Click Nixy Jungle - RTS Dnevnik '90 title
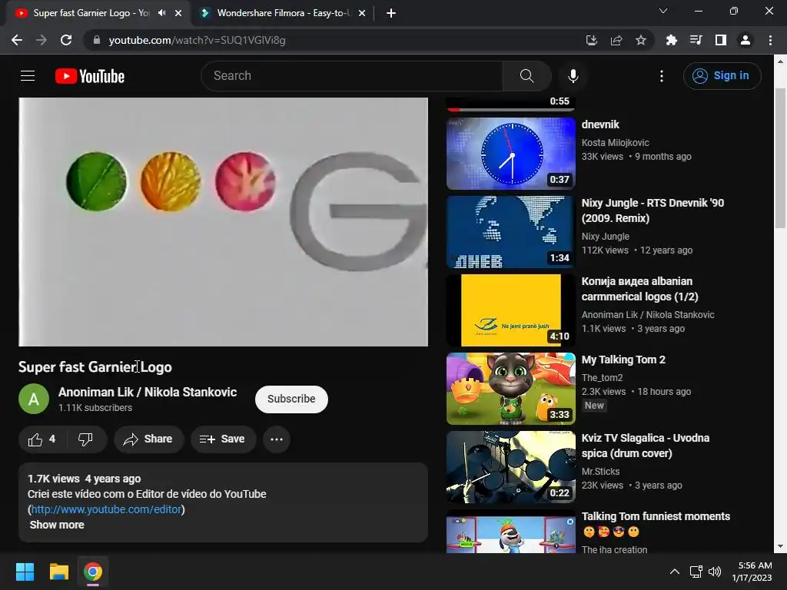The width and height of the screenshot is (787, 590). [653, 210]
